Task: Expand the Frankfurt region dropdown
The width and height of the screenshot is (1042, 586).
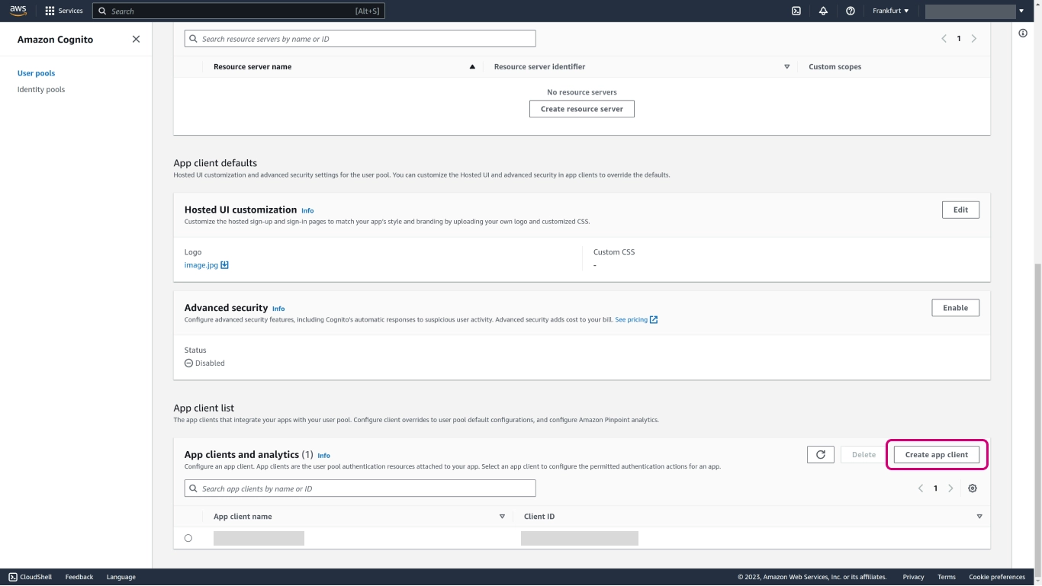Action: pyautogui.click(x=890, y=11)
